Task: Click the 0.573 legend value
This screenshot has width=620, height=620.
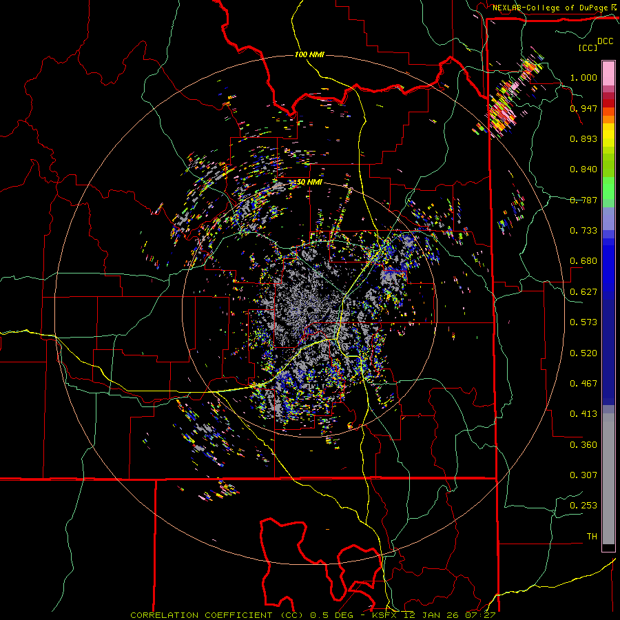Action: click(x=583, y=322)
